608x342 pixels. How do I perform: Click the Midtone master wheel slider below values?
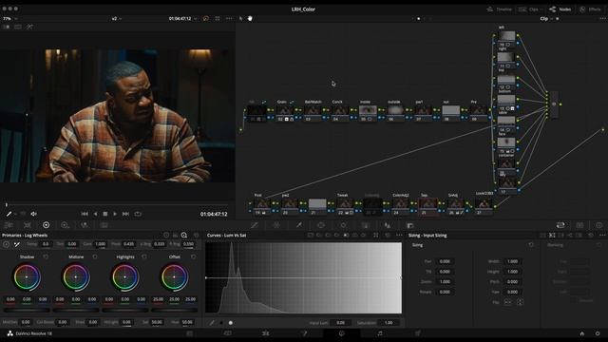(76, 310)
